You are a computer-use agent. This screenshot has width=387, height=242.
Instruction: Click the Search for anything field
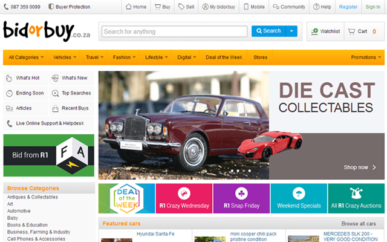(x=175, y=31)
